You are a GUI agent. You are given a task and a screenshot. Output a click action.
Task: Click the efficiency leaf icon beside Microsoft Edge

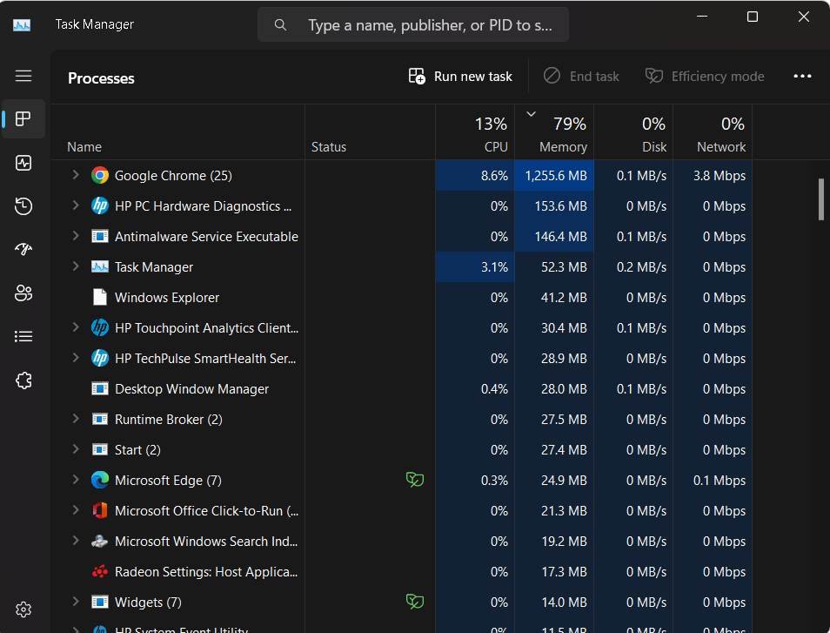tap(415, 479)
